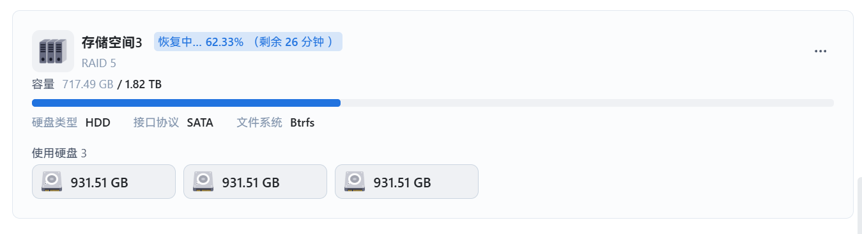Click the 存储空间3 title
This screenshot has width=862, height=234.
point(111,43)
